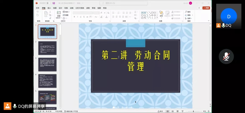Open the Insert (插入) ribbon tab
Image resolution: width=245 pixels, height=113 pixels.
point(49,8)
